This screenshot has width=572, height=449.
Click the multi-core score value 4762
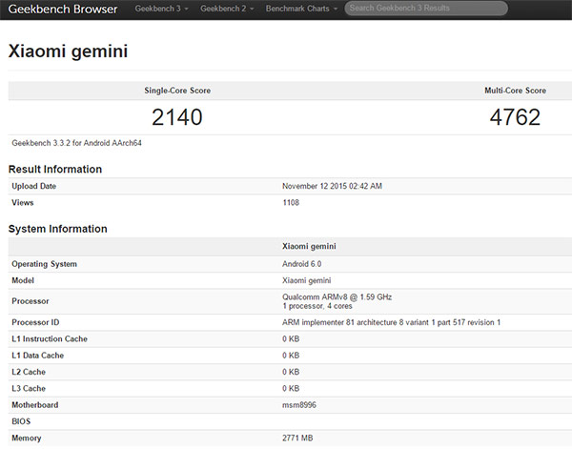[515, 117]
